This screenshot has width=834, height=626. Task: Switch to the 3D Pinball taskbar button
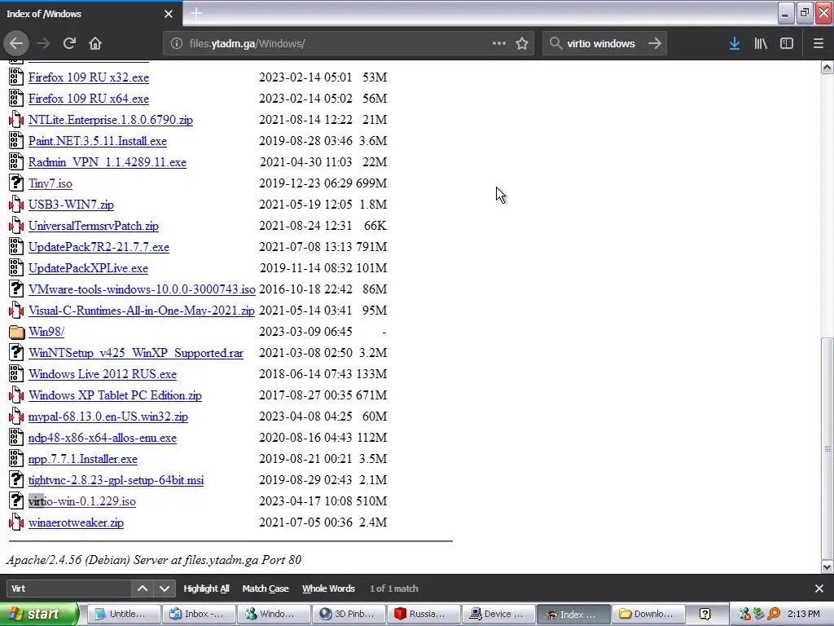[349, 615]
